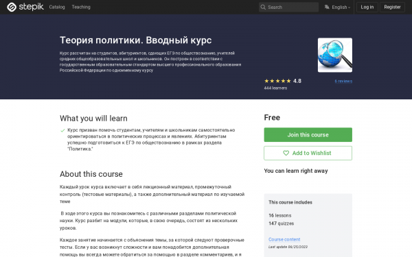Click the 444 learners text
Image resolution: width=412 pixels, height=257 pixels.
pyautogui.click(x=275, y=88)
